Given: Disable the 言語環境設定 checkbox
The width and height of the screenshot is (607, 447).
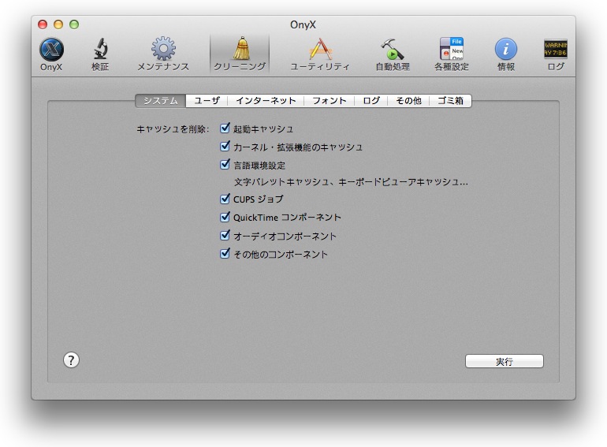Looking at the screenshot, I should pyautogui.click(x=225, y=165).
